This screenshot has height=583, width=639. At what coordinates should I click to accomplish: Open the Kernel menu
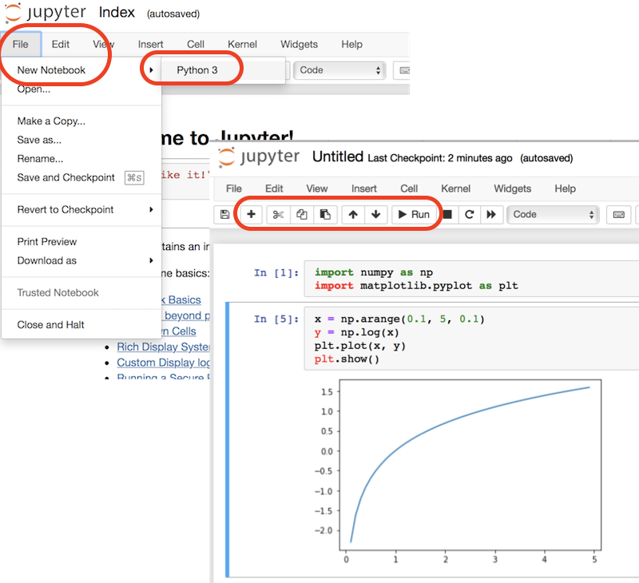pos(455,188)
